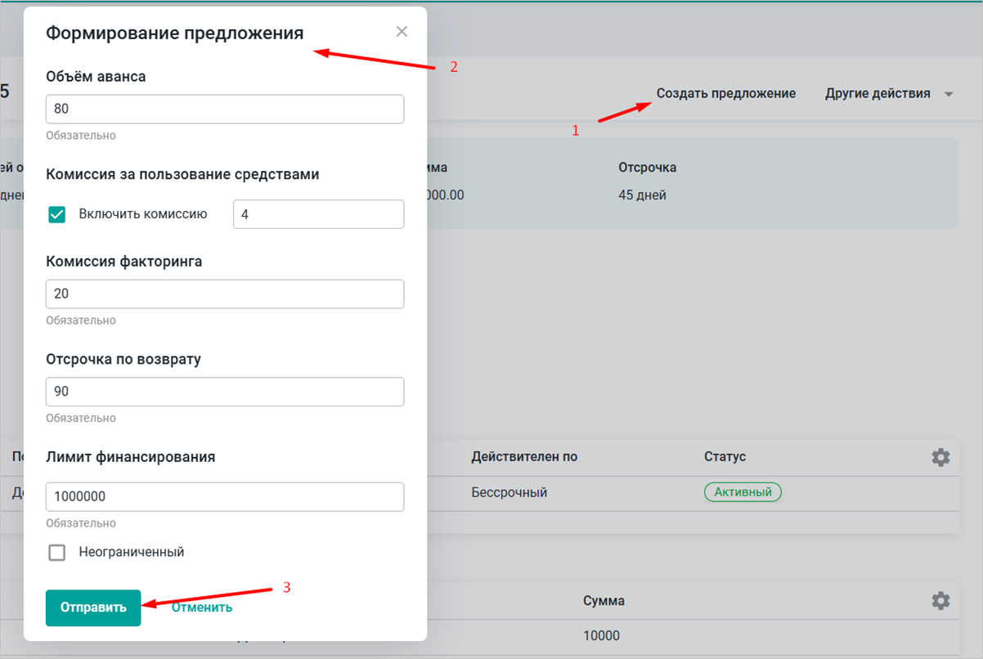Viewport: 983px width, 659px height.
Task: Click into the Комиссия факторинга field
Action: click(225, 294)
